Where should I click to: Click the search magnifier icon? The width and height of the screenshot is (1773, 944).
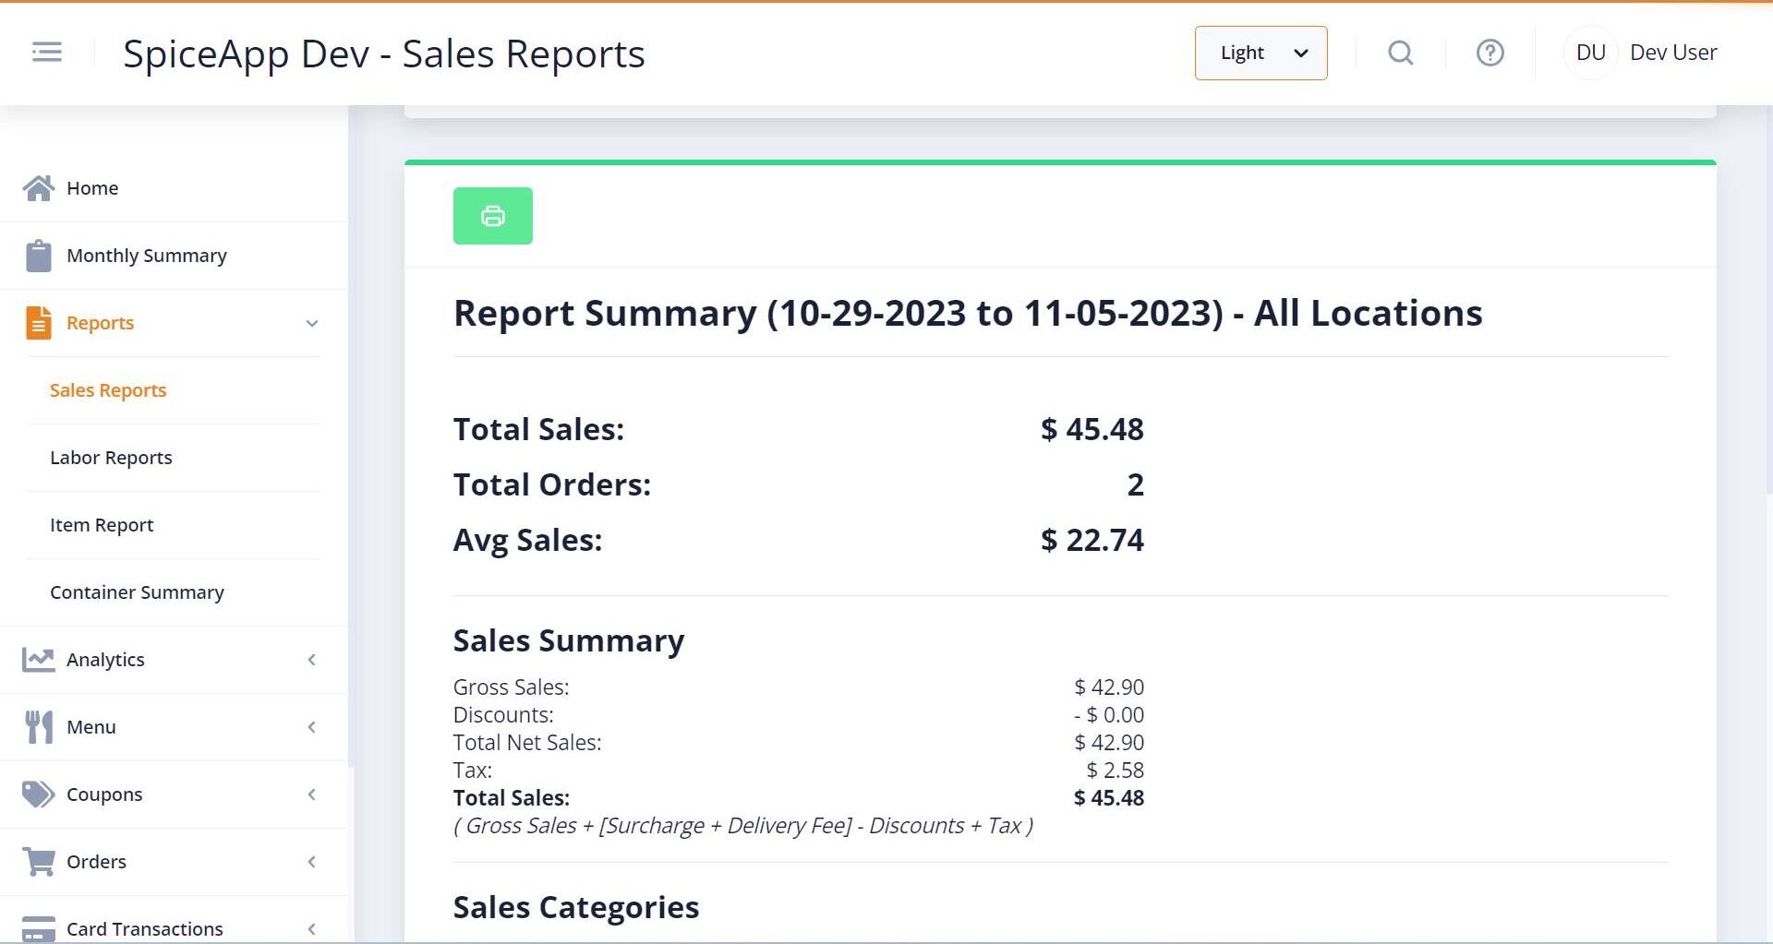click(1400, 53)
